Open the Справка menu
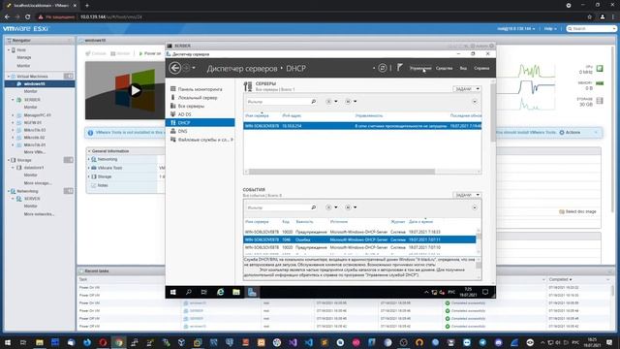 (x=481, y=68)
